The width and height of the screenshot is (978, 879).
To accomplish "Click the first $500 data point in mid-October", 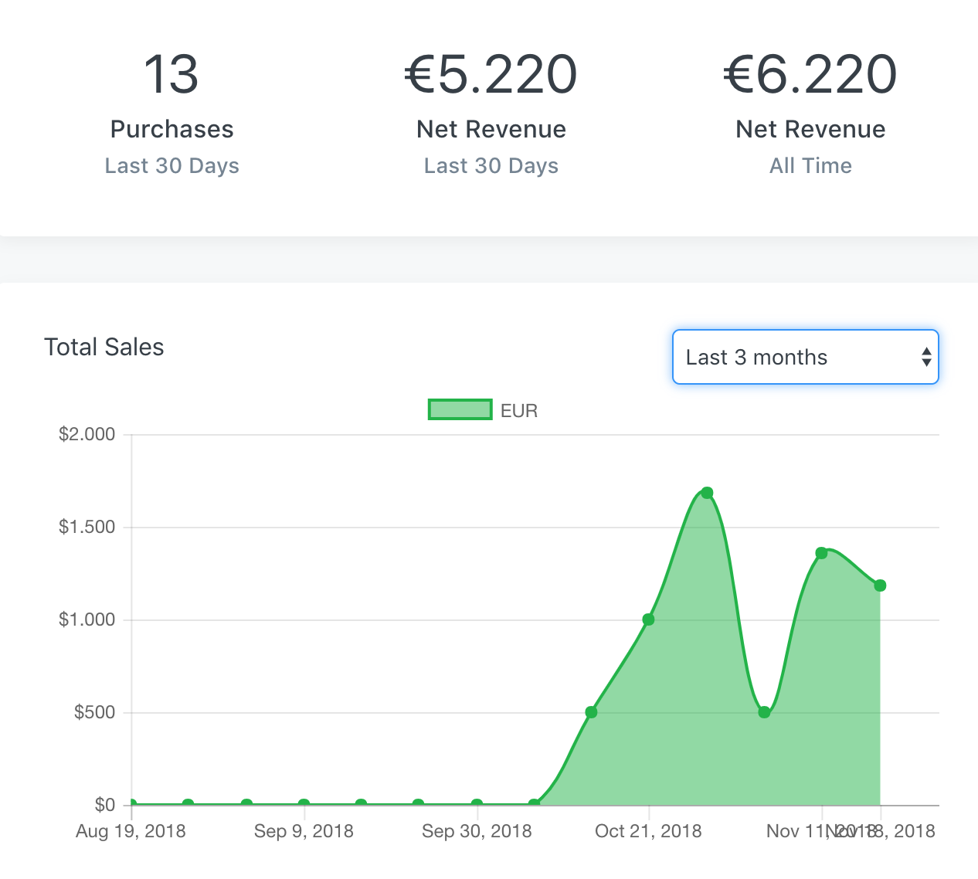I will 591,712.
